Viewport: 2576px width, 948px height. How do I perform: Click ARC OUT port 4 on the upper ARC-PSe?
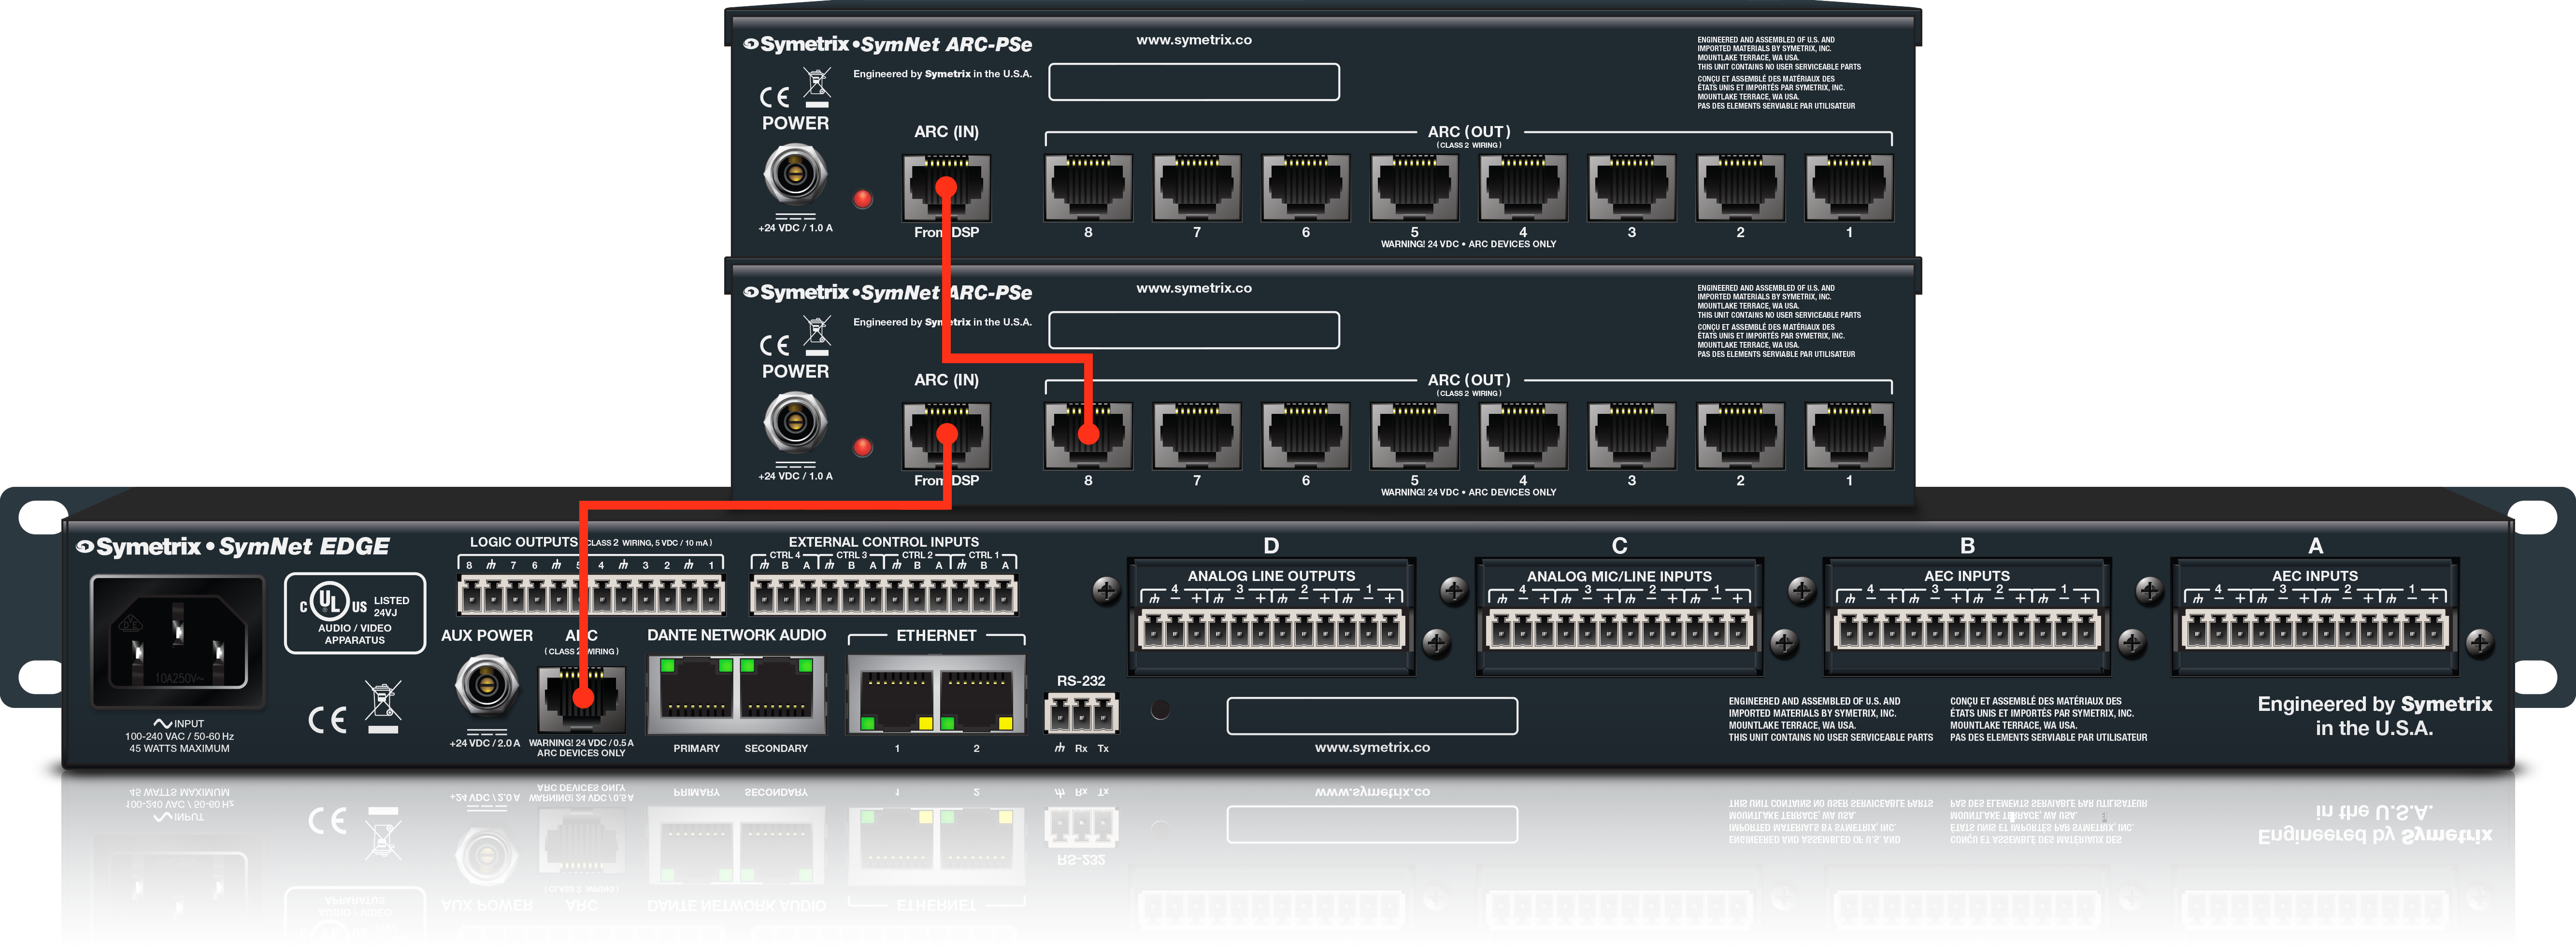(1523, 188)
